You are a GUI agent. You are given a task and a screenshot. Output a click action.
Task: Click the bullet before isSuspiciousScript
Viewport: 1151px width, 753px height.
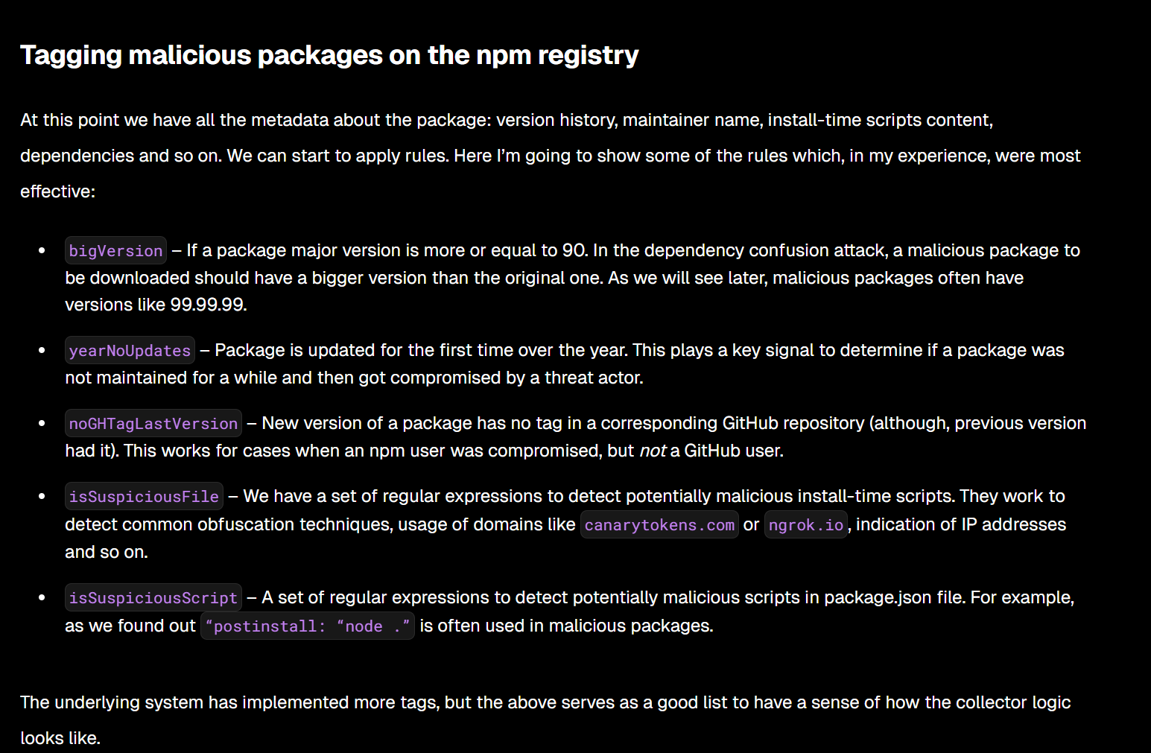pos(42,598)
